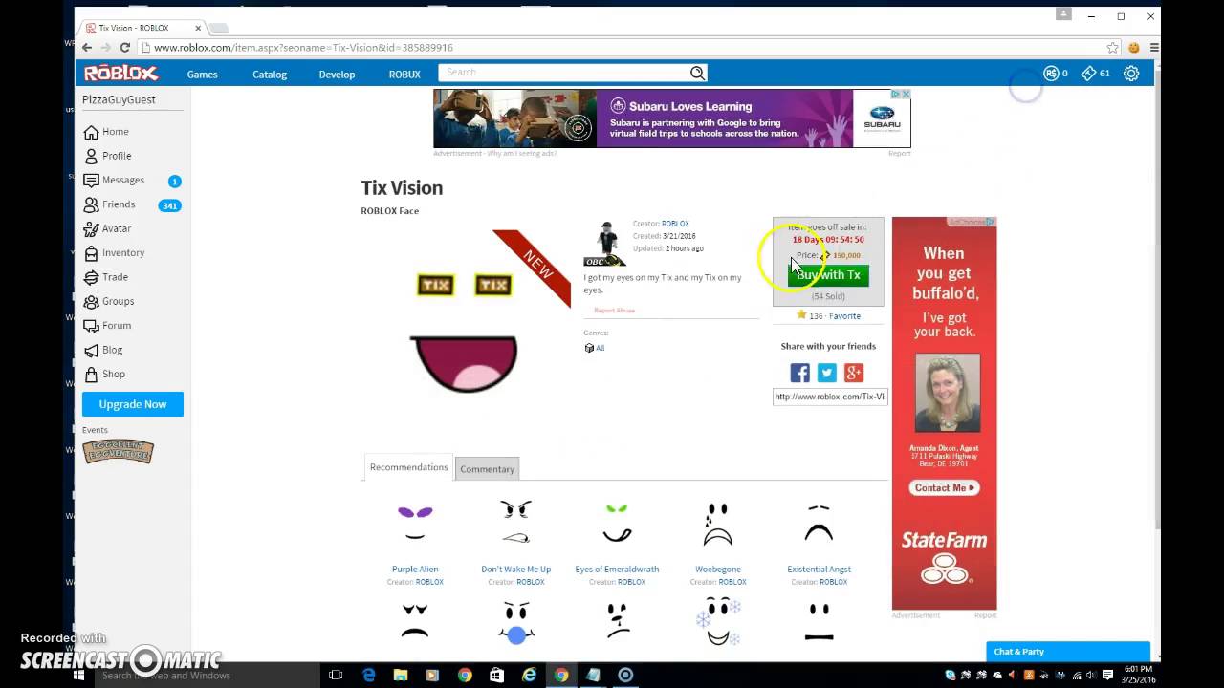This screenshot has height=688, width=1224.
Task: Open the Eyes of Emeraldwrath thumbnail
Action: pyautogui.click(x=617, y=524)
